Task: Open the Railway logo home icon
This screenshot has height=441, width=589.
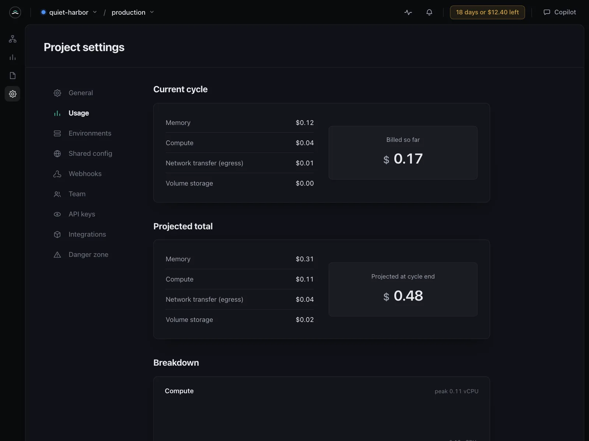Action: [x=15, y=12]
